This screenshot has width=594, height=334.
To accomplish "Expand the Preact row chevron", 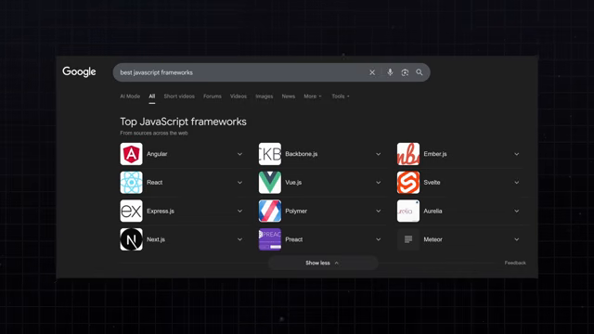I will click(378, 239).
